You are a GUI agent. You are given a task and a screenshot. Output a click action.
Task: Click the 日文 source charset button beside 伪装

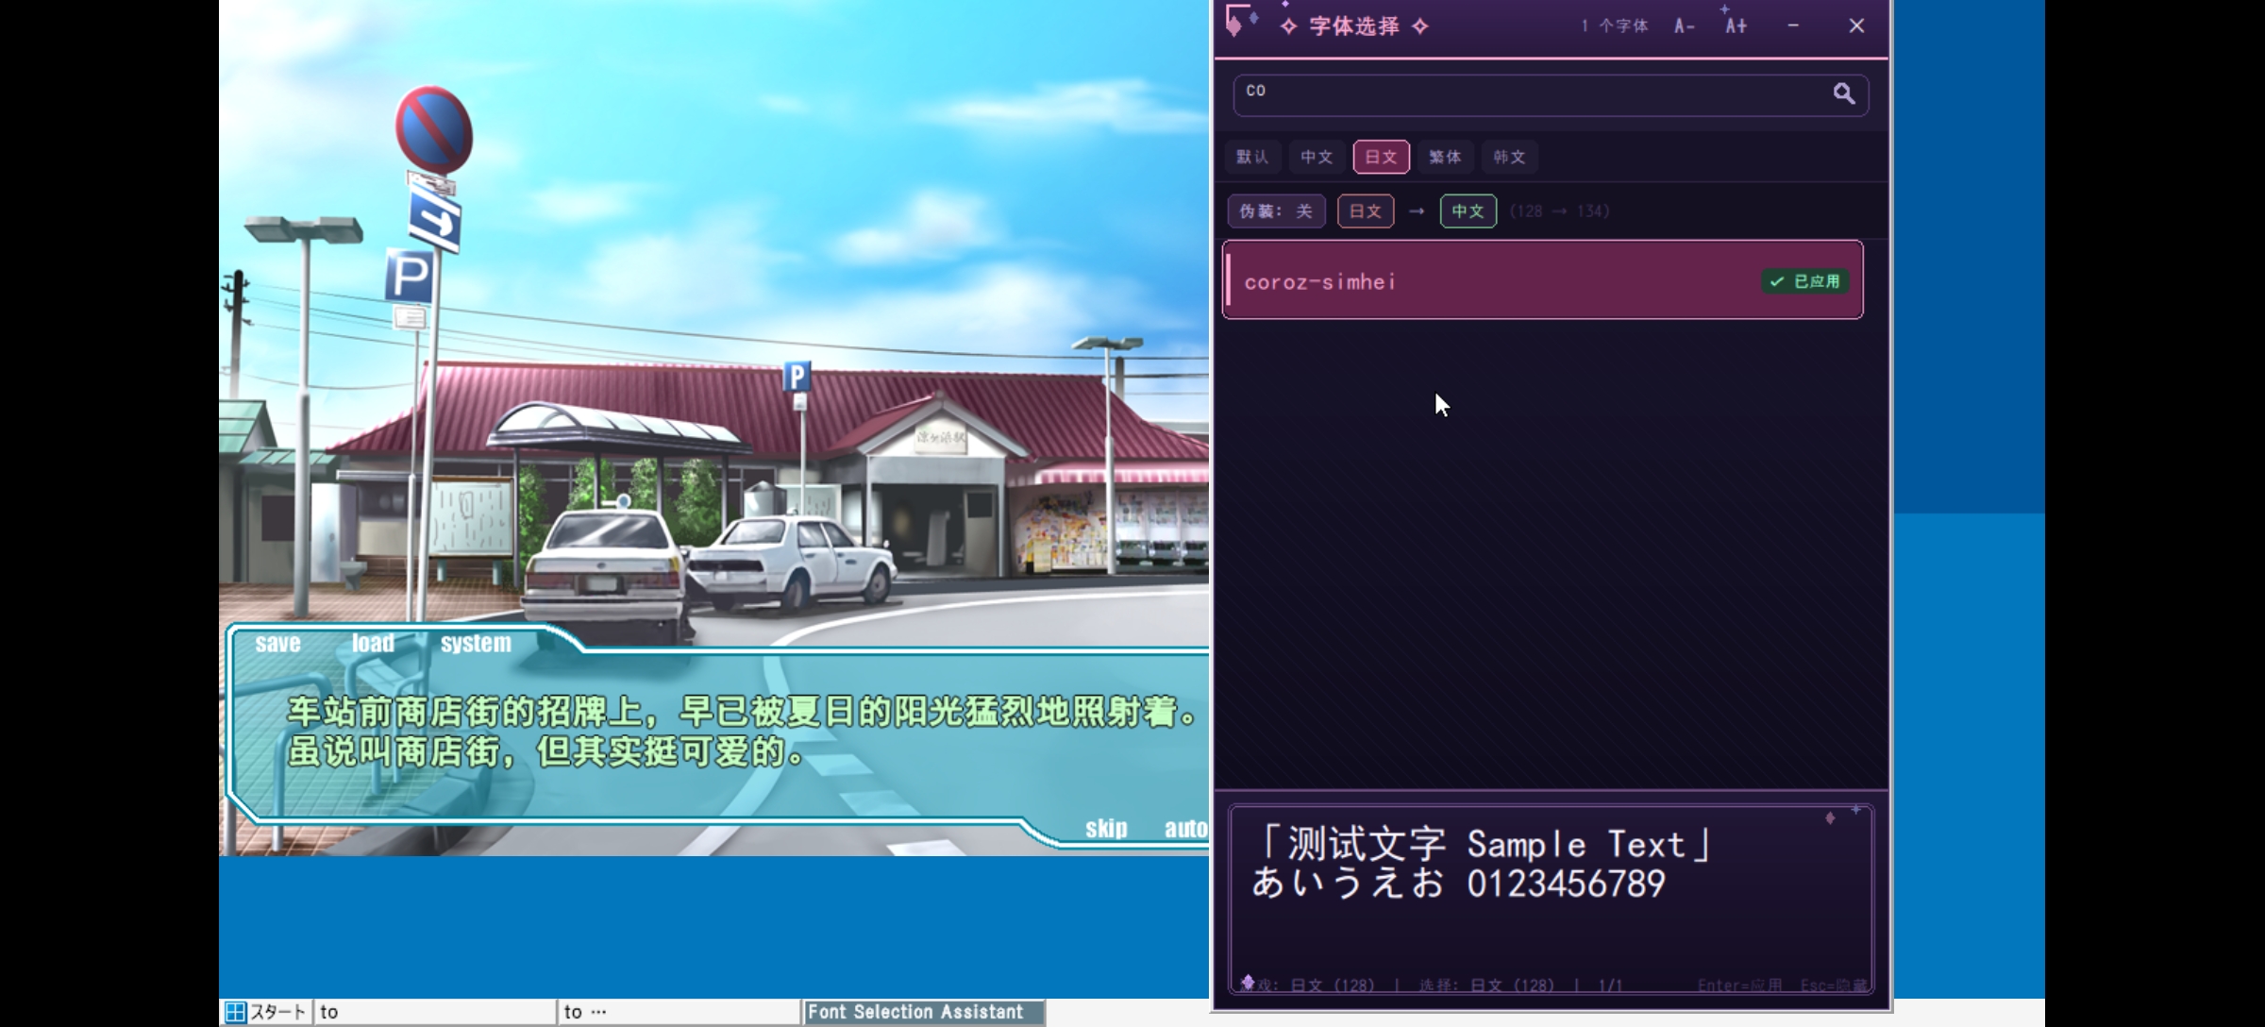(x=1366, y=211)
